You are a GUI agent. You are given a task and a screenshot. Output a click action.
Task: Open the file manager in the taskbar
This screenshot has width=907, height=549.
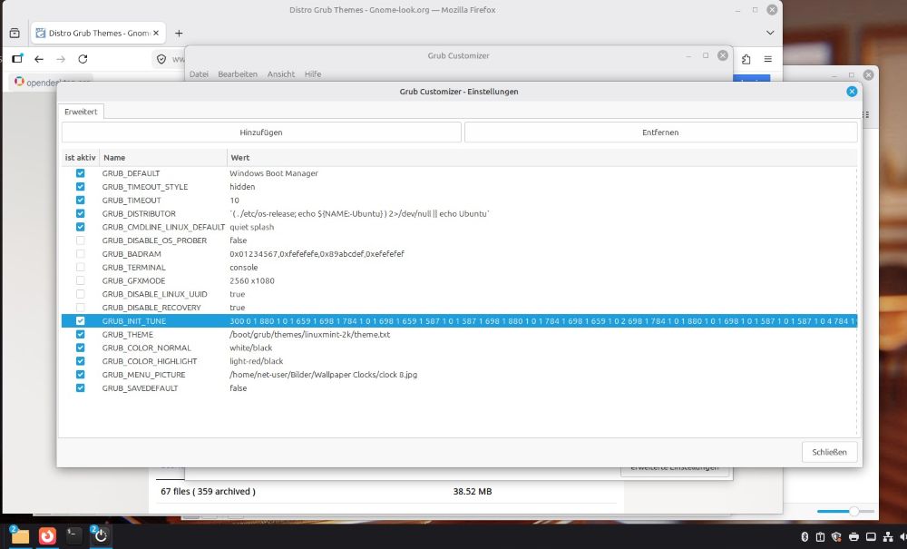(20, 535)
